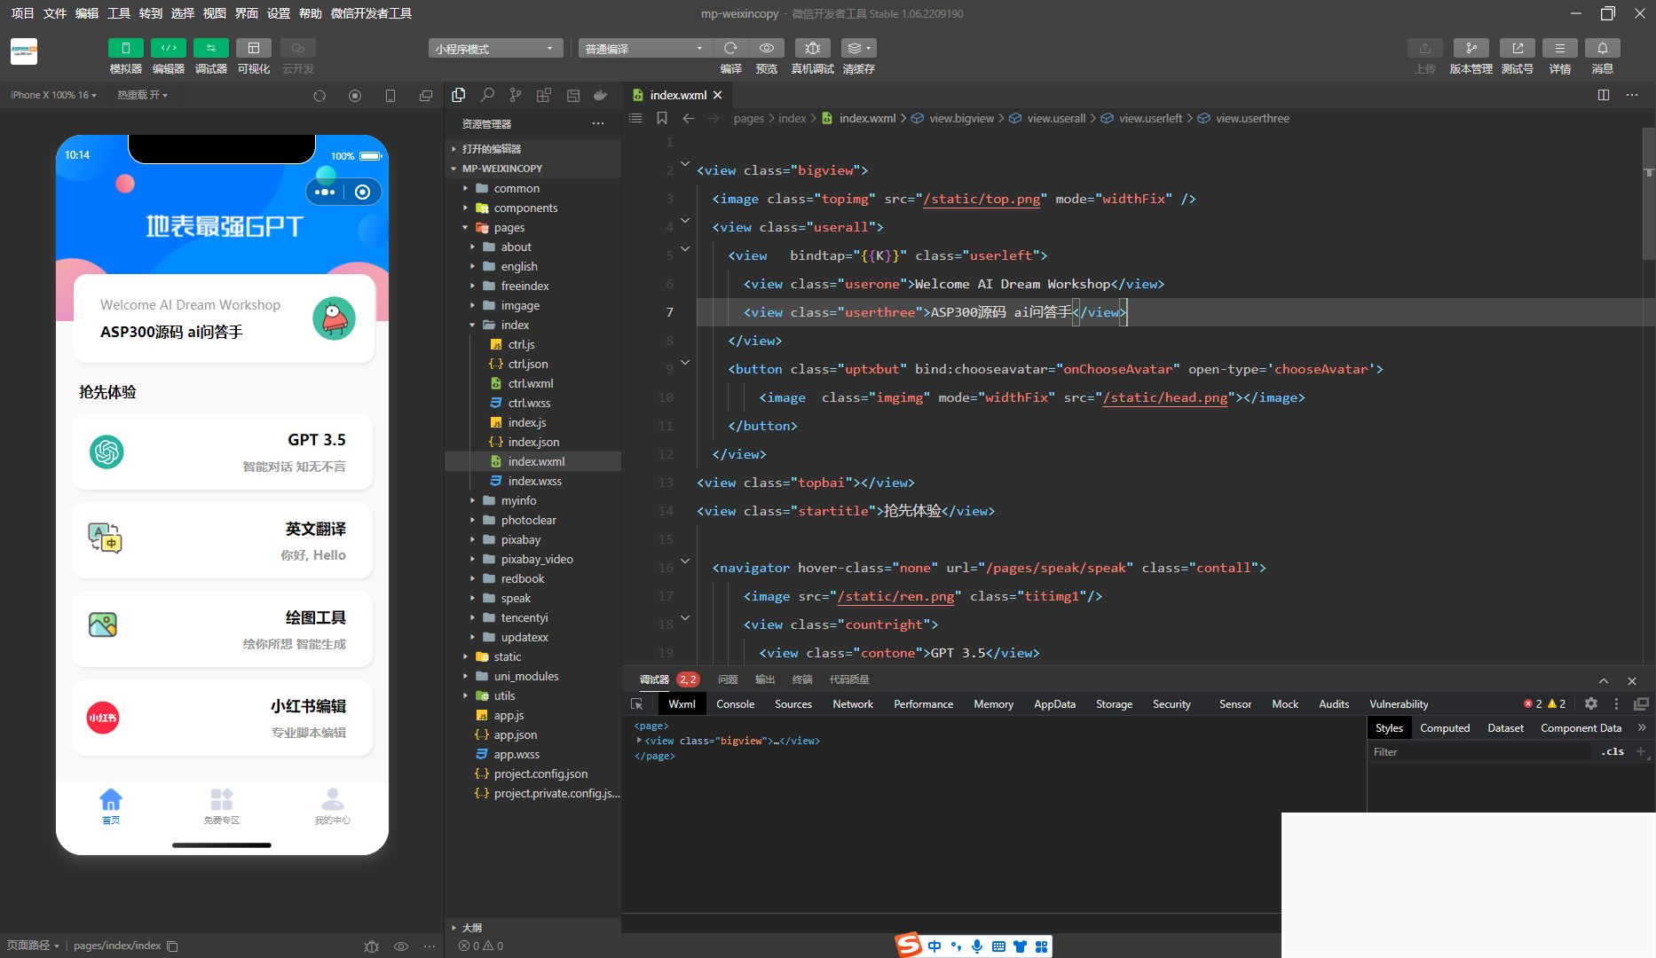
Task: Toggle the editor panel button
Action: click(168, 49)
